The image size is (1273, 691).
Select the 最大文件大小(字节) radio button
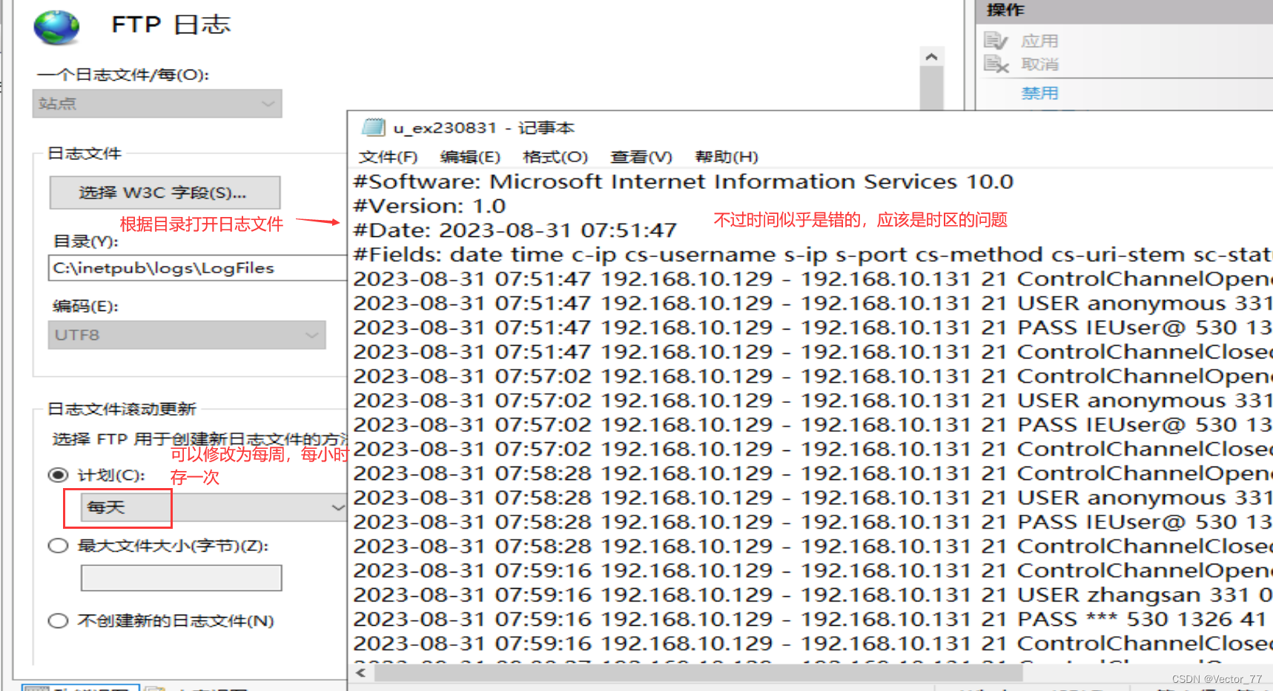click(57, 545)
